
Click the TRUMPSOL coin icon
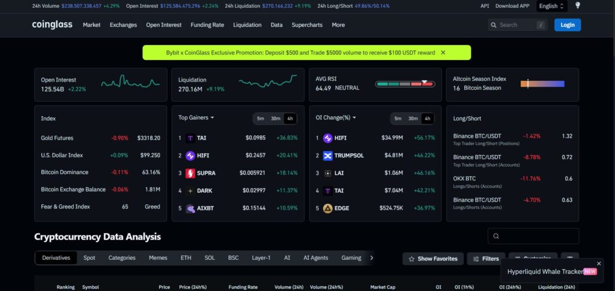327,156
